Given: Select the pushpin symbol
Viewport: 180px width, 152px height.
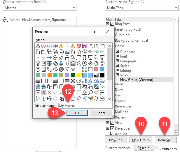Looking at the screenshot, I should [x=61, y=58].
